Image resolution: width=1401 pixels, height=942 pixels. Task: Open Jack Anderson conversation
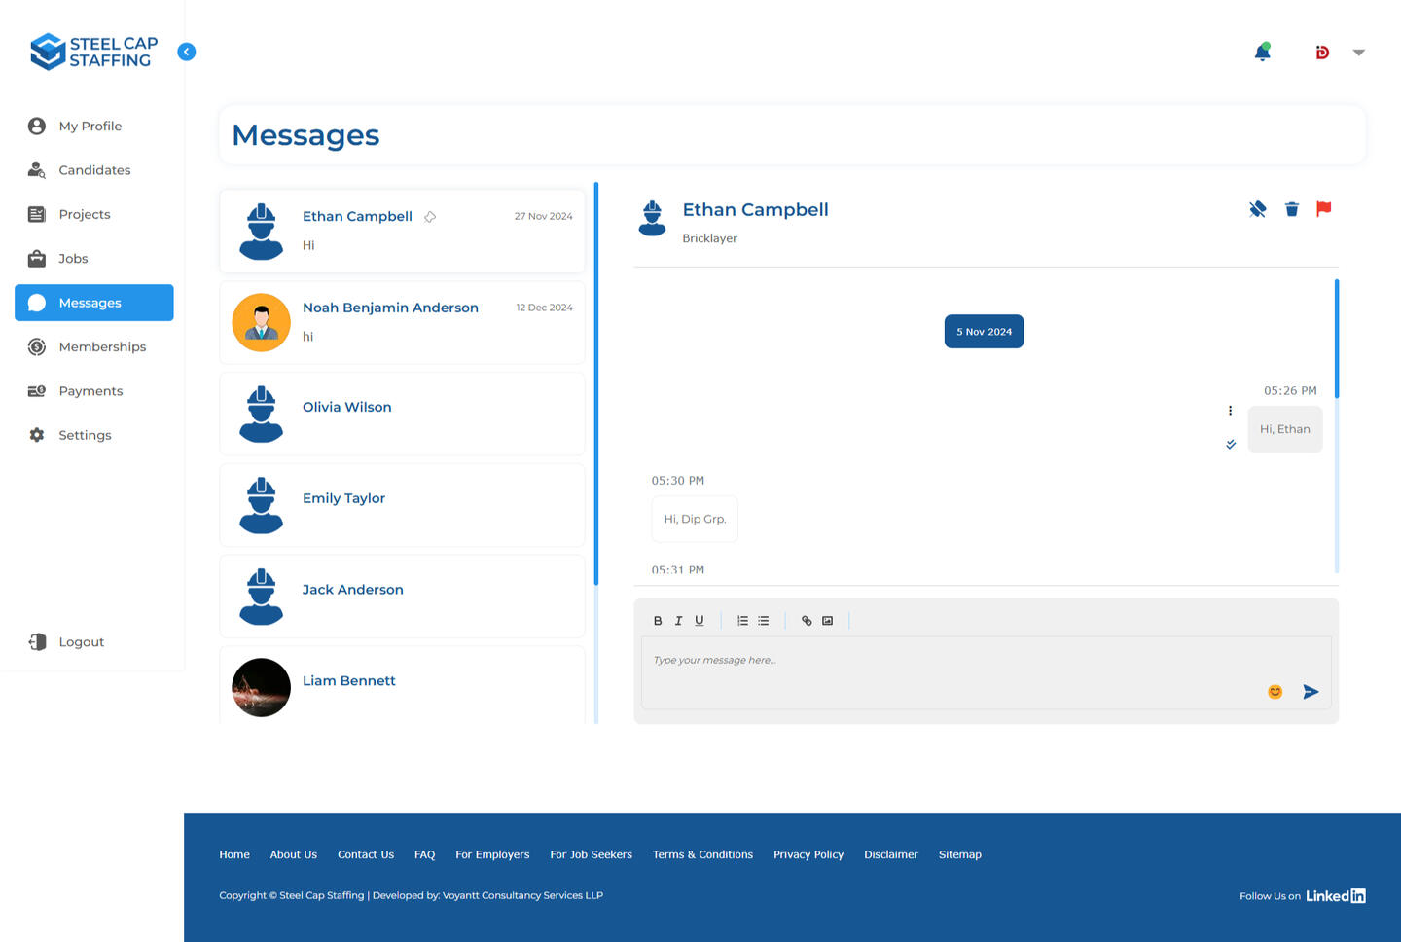[402, 597]
